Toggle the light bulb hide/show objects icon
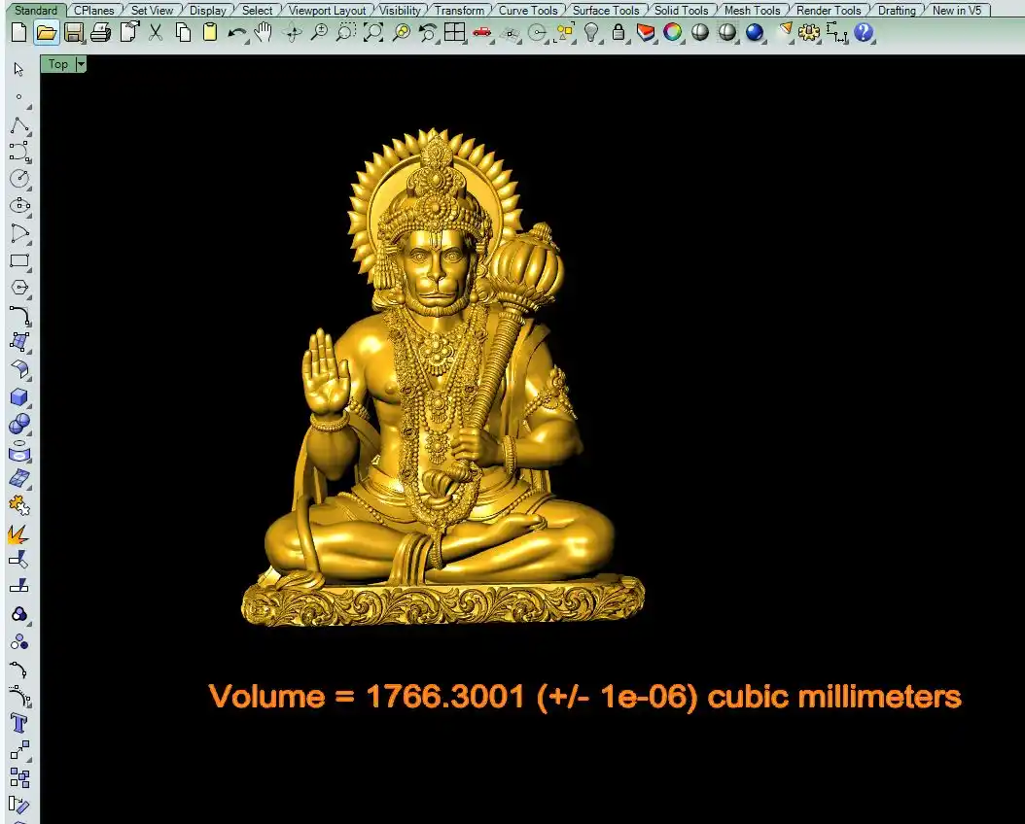 [591, 32]
